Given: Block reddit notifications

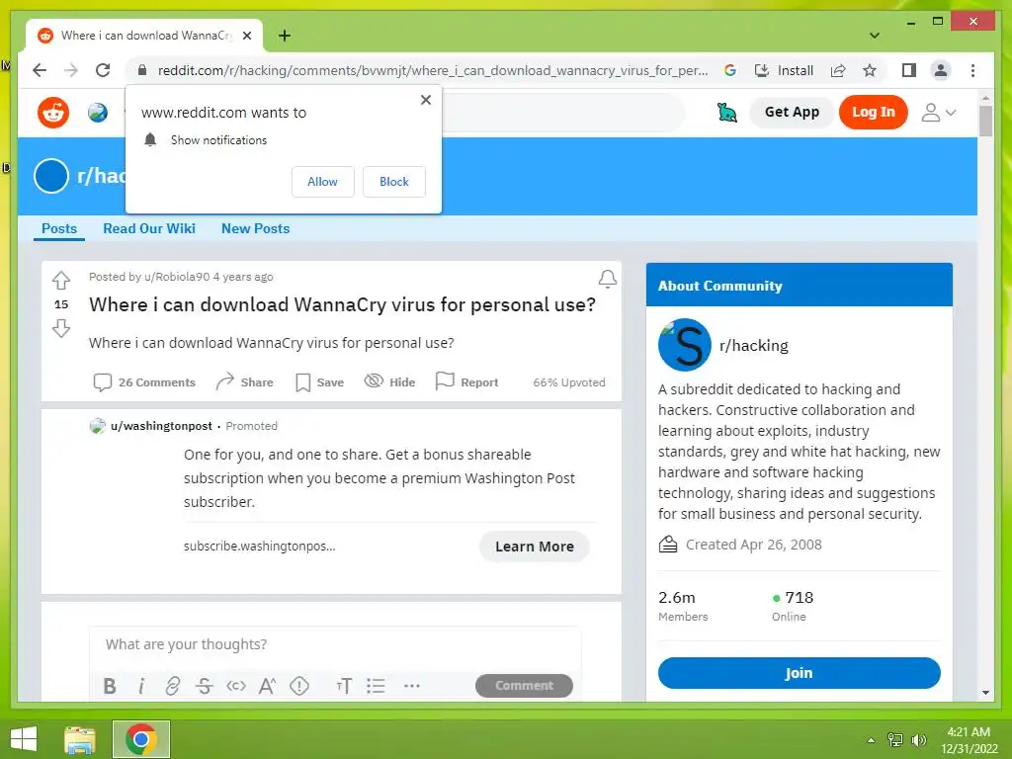Looking at the screenshot, I should click(x=394, y=182).
